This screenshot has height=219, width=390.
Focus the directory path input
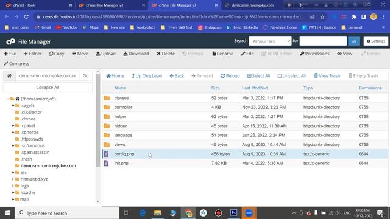click(x=48, y=75)
